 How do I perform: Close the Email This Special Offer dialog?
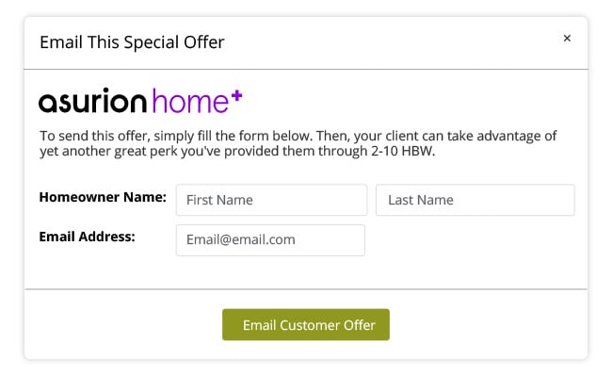567,39
